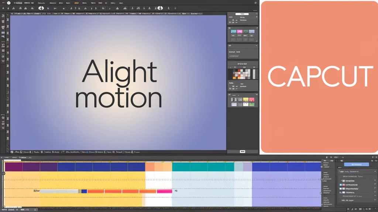378x212 pixels.
Task: Collapse the third right-side panel using its dash
Action: click(256, 45)
